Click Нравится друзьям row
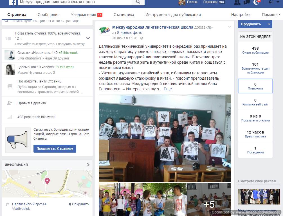Screen dimensions: 283x216 pyautogui.click(x=47, y=103)
